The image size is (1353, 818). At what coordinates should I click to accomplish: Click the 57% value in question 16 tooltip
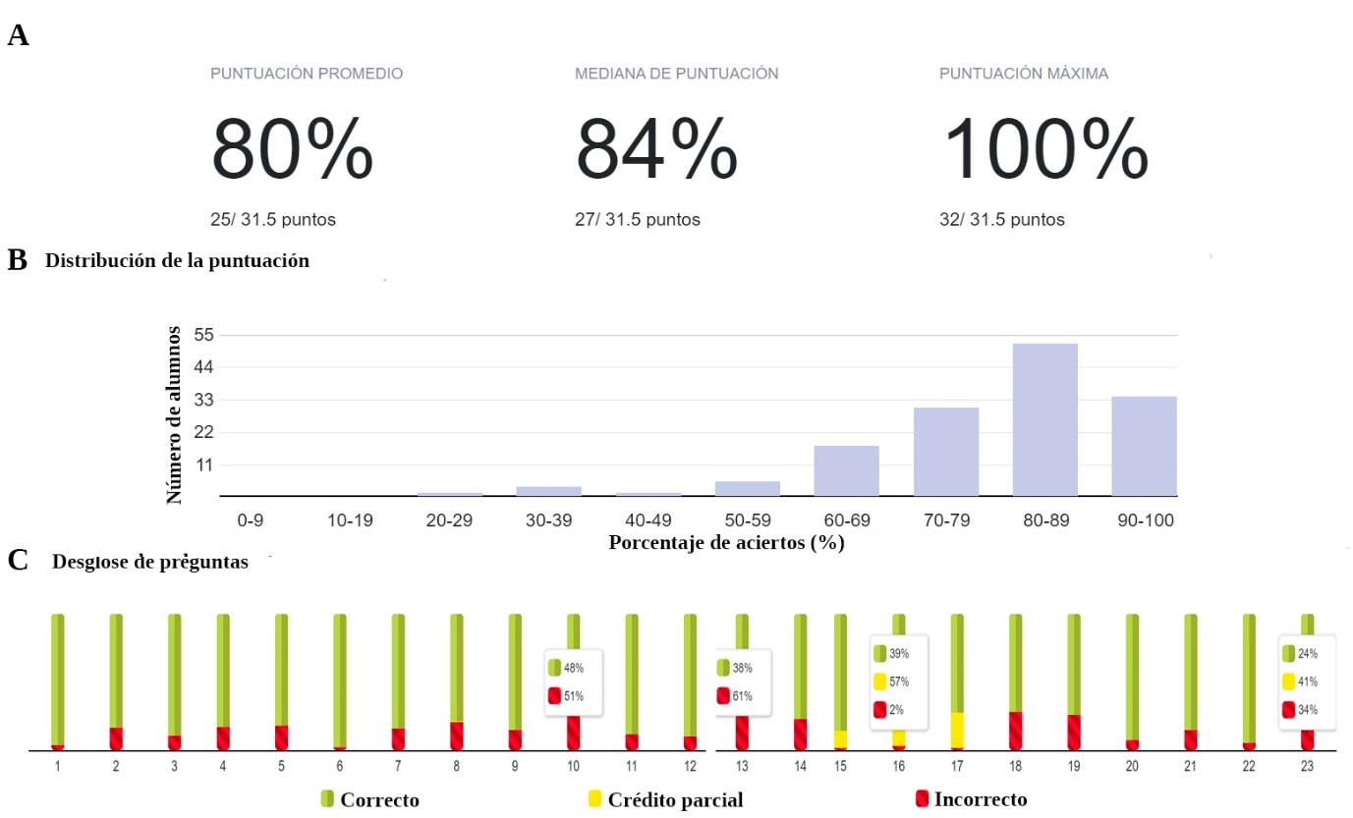[899, 682]
